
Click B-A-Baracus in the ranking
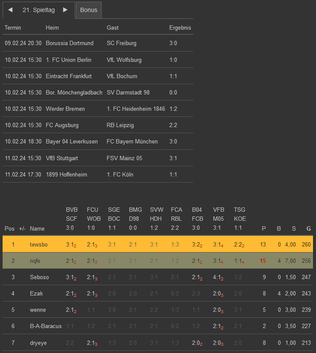coord(46,326)
